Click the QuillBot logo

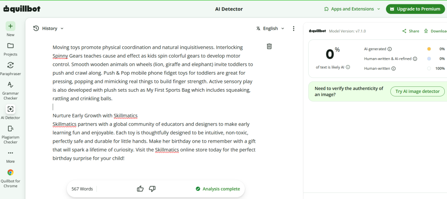(22, 9)
